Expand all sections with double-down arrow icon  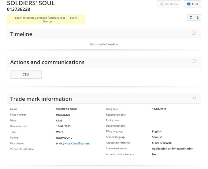tap(191, 17)
